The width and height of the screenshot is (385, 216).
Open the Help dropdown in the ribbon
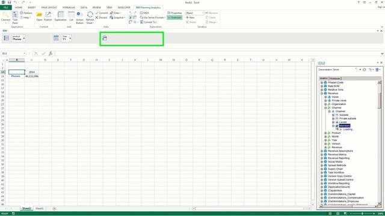tap(25, 17)
